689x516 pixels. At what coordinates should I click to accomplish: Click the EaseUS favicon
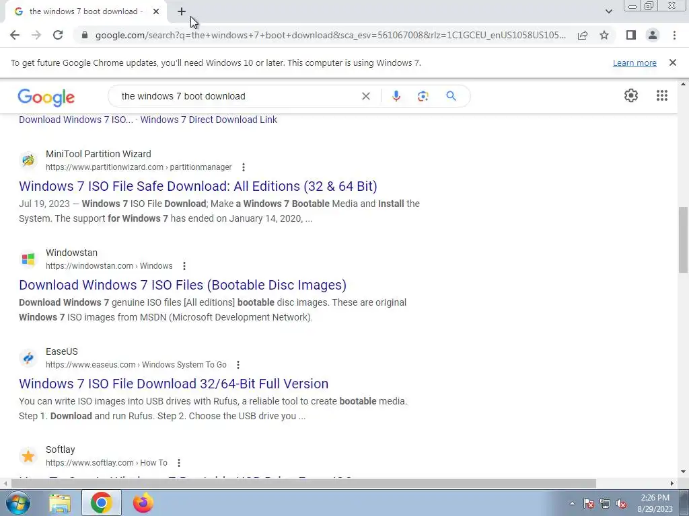[28, 357]
